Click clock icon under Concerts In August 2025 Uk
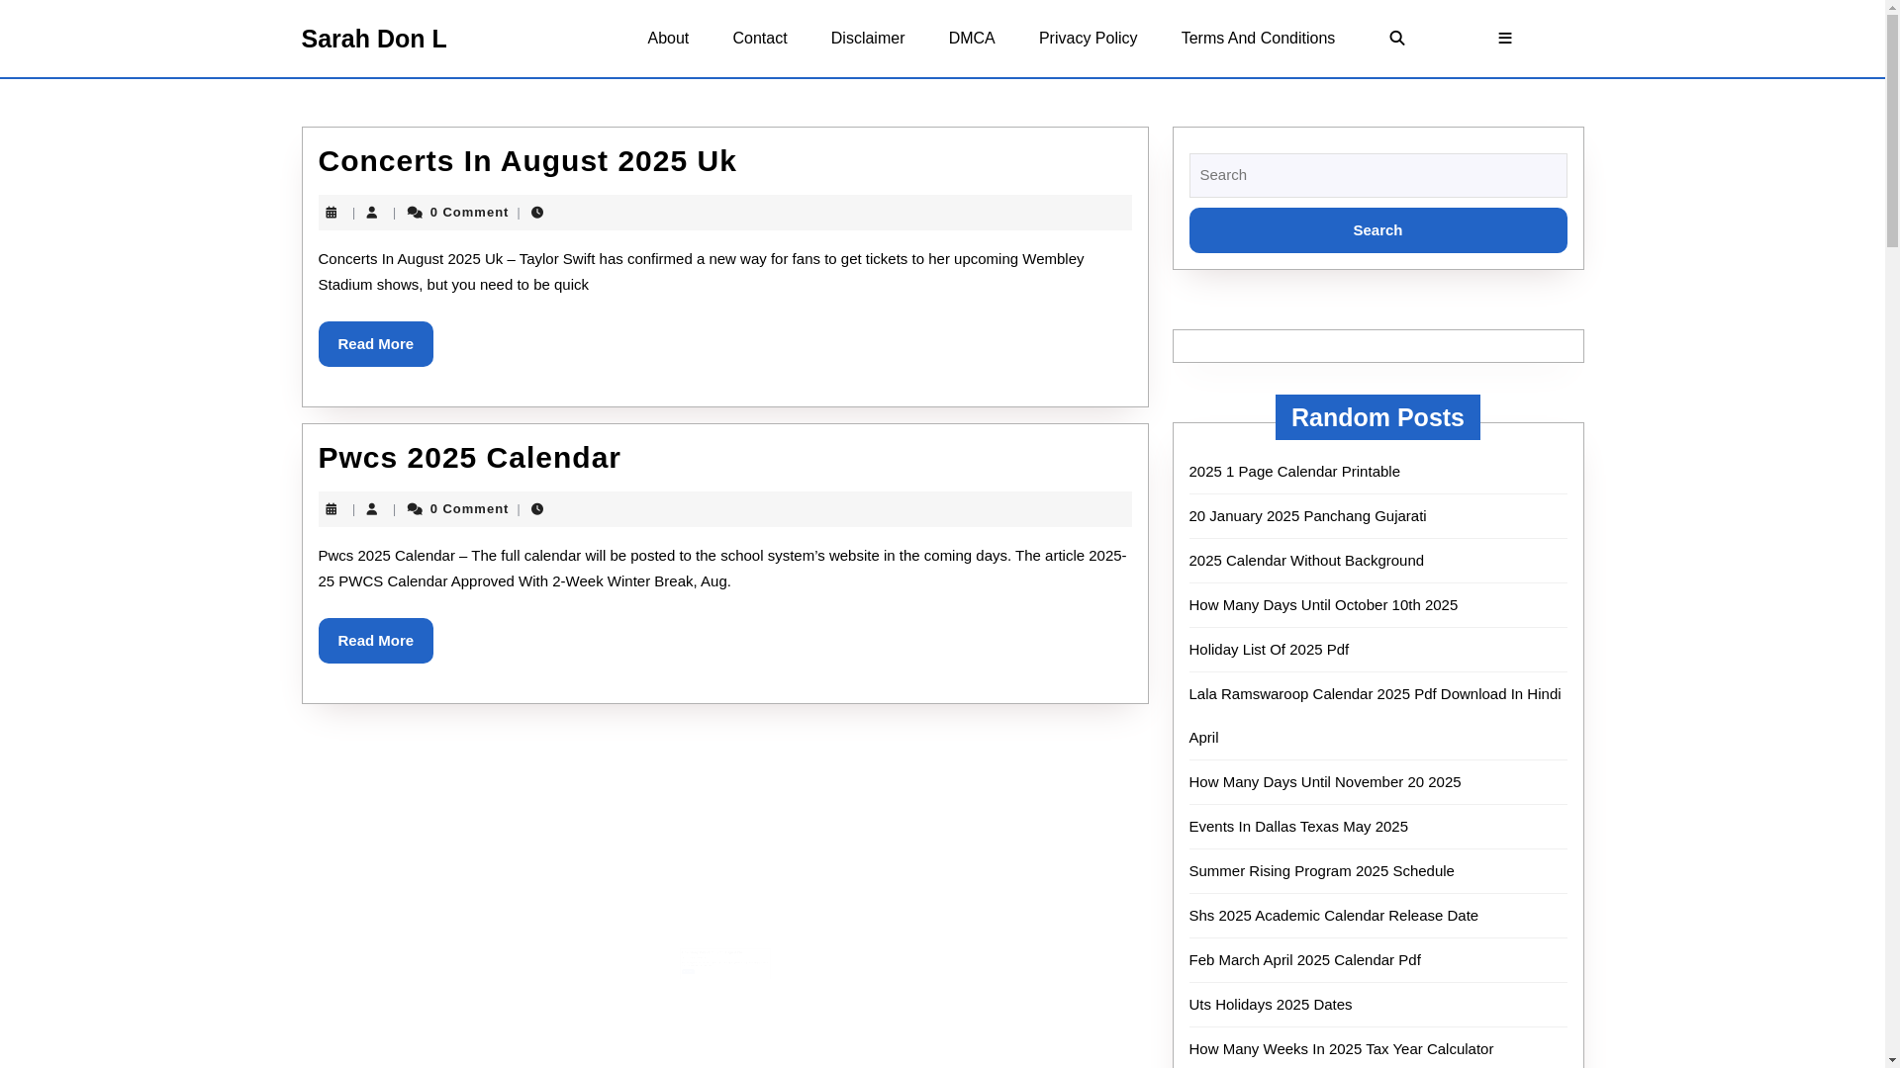The image size is (1900, 1068). point(537,213)
